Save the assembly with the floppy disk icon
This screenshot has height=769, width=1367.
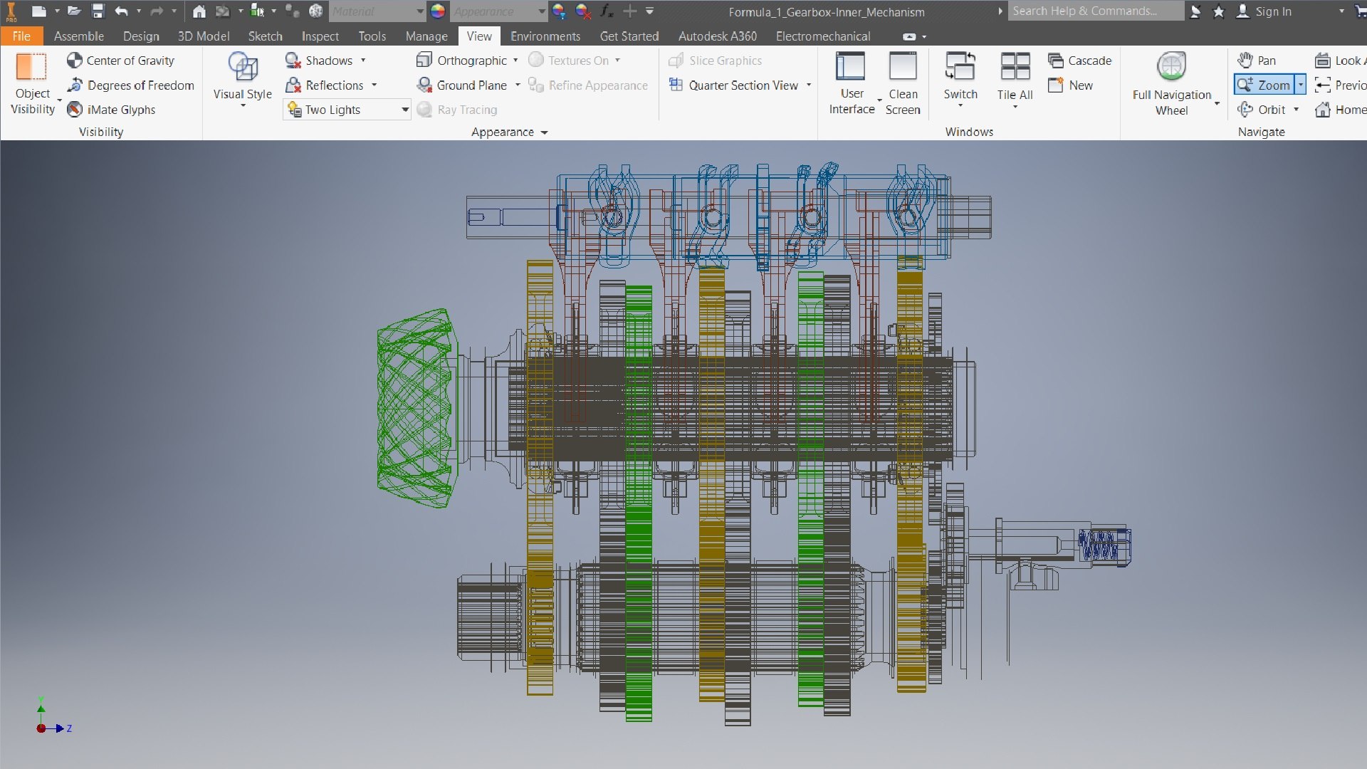98,11
